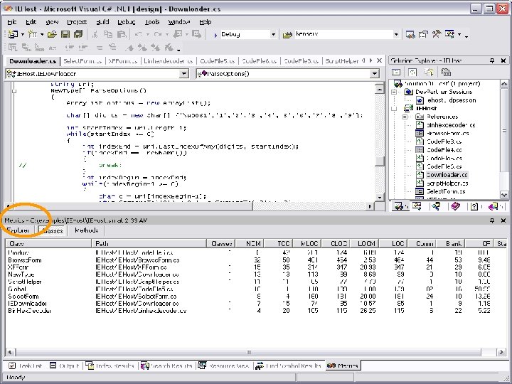Click the Redo arrow icon
This screenshot has height=384, width=512.
(158, 34)
